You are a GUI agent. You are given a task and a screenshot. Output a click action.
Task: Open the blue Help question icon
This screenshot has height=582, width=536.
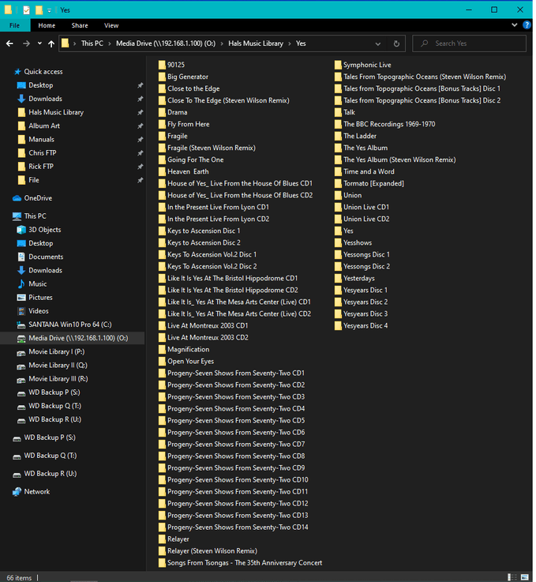(x=527, y=25)
